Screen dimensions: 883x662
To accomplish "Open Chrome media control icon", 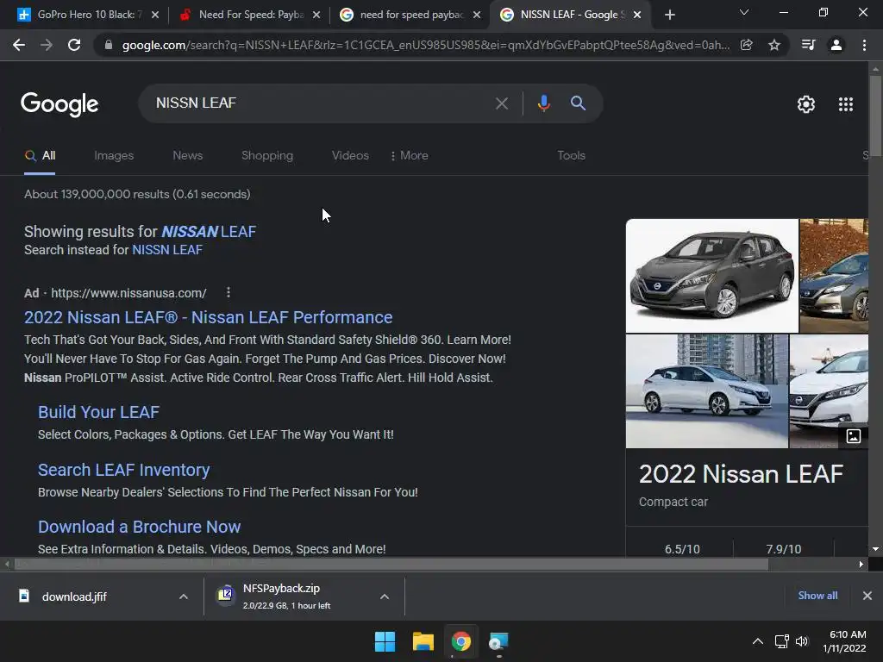I will point(808,45).
